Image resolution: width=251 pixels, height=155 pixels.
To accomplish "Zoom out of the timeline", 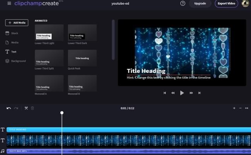I will [240, 108].
